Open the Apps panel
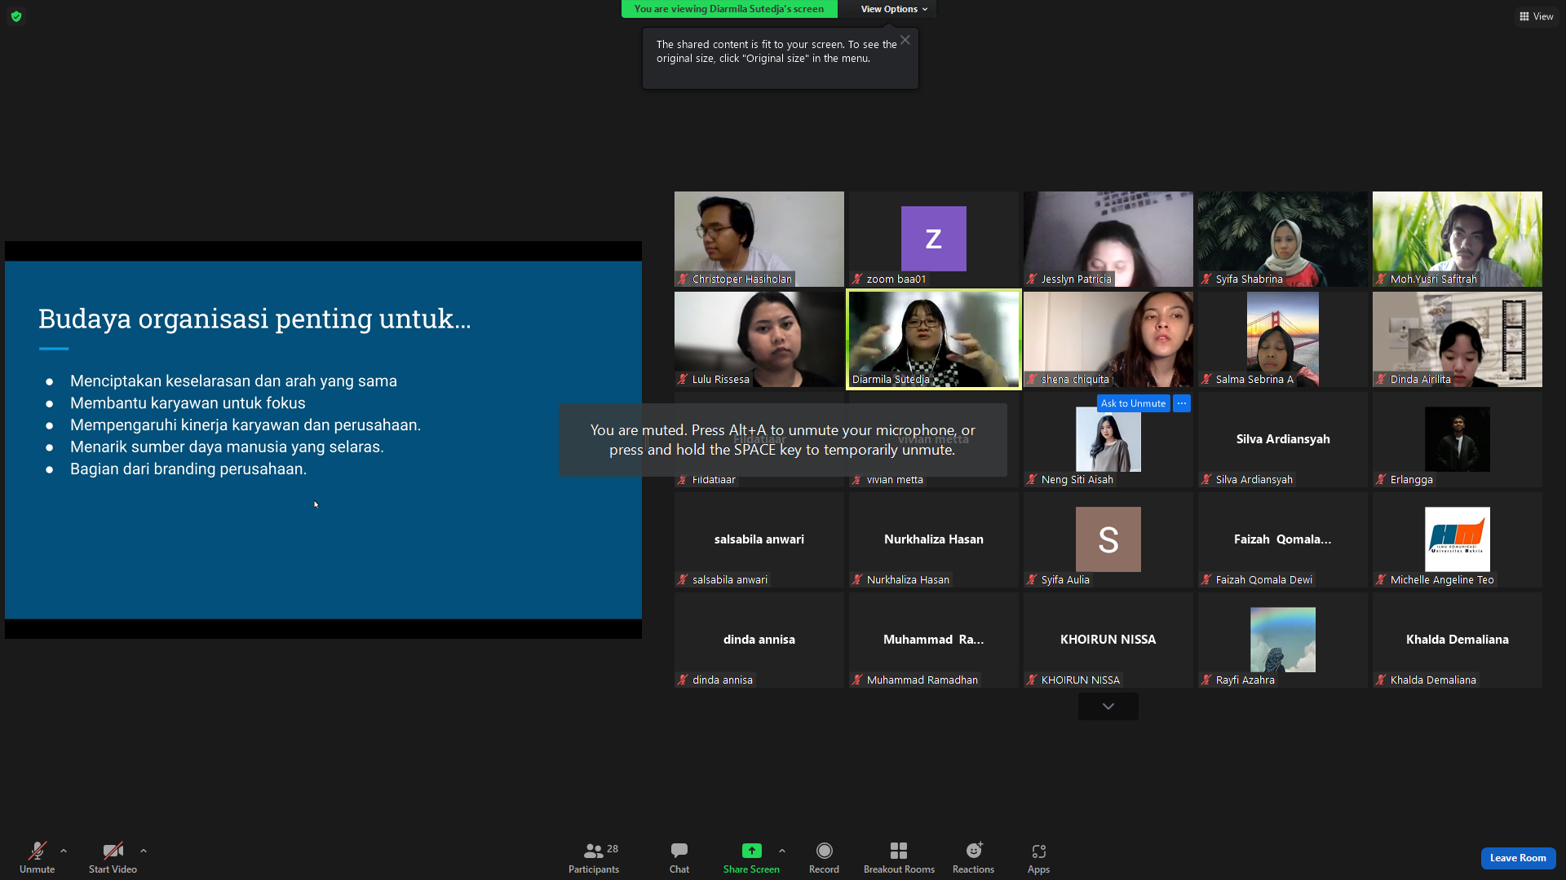1566x880 pixels. [1038, 857]
